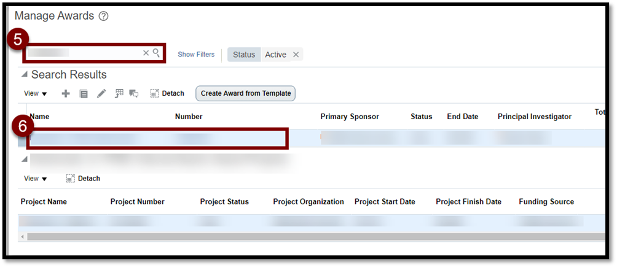Click the magnifying glass search icon
Image resolution: width=617 pixels, height=267 pixels.
157,53
